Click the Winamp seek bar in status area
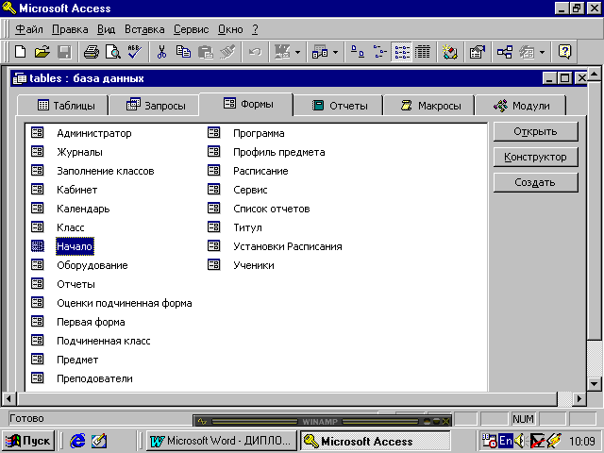 [311, 421]
